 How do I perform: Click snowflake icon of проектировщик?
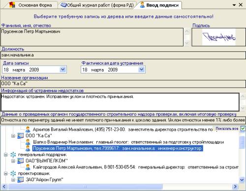[13, 173]
